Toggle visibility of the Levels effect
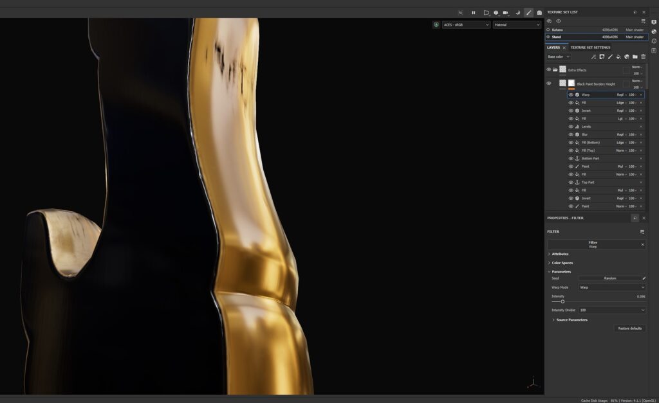Viewport: 659px width, 403px height. click(571, 127)
